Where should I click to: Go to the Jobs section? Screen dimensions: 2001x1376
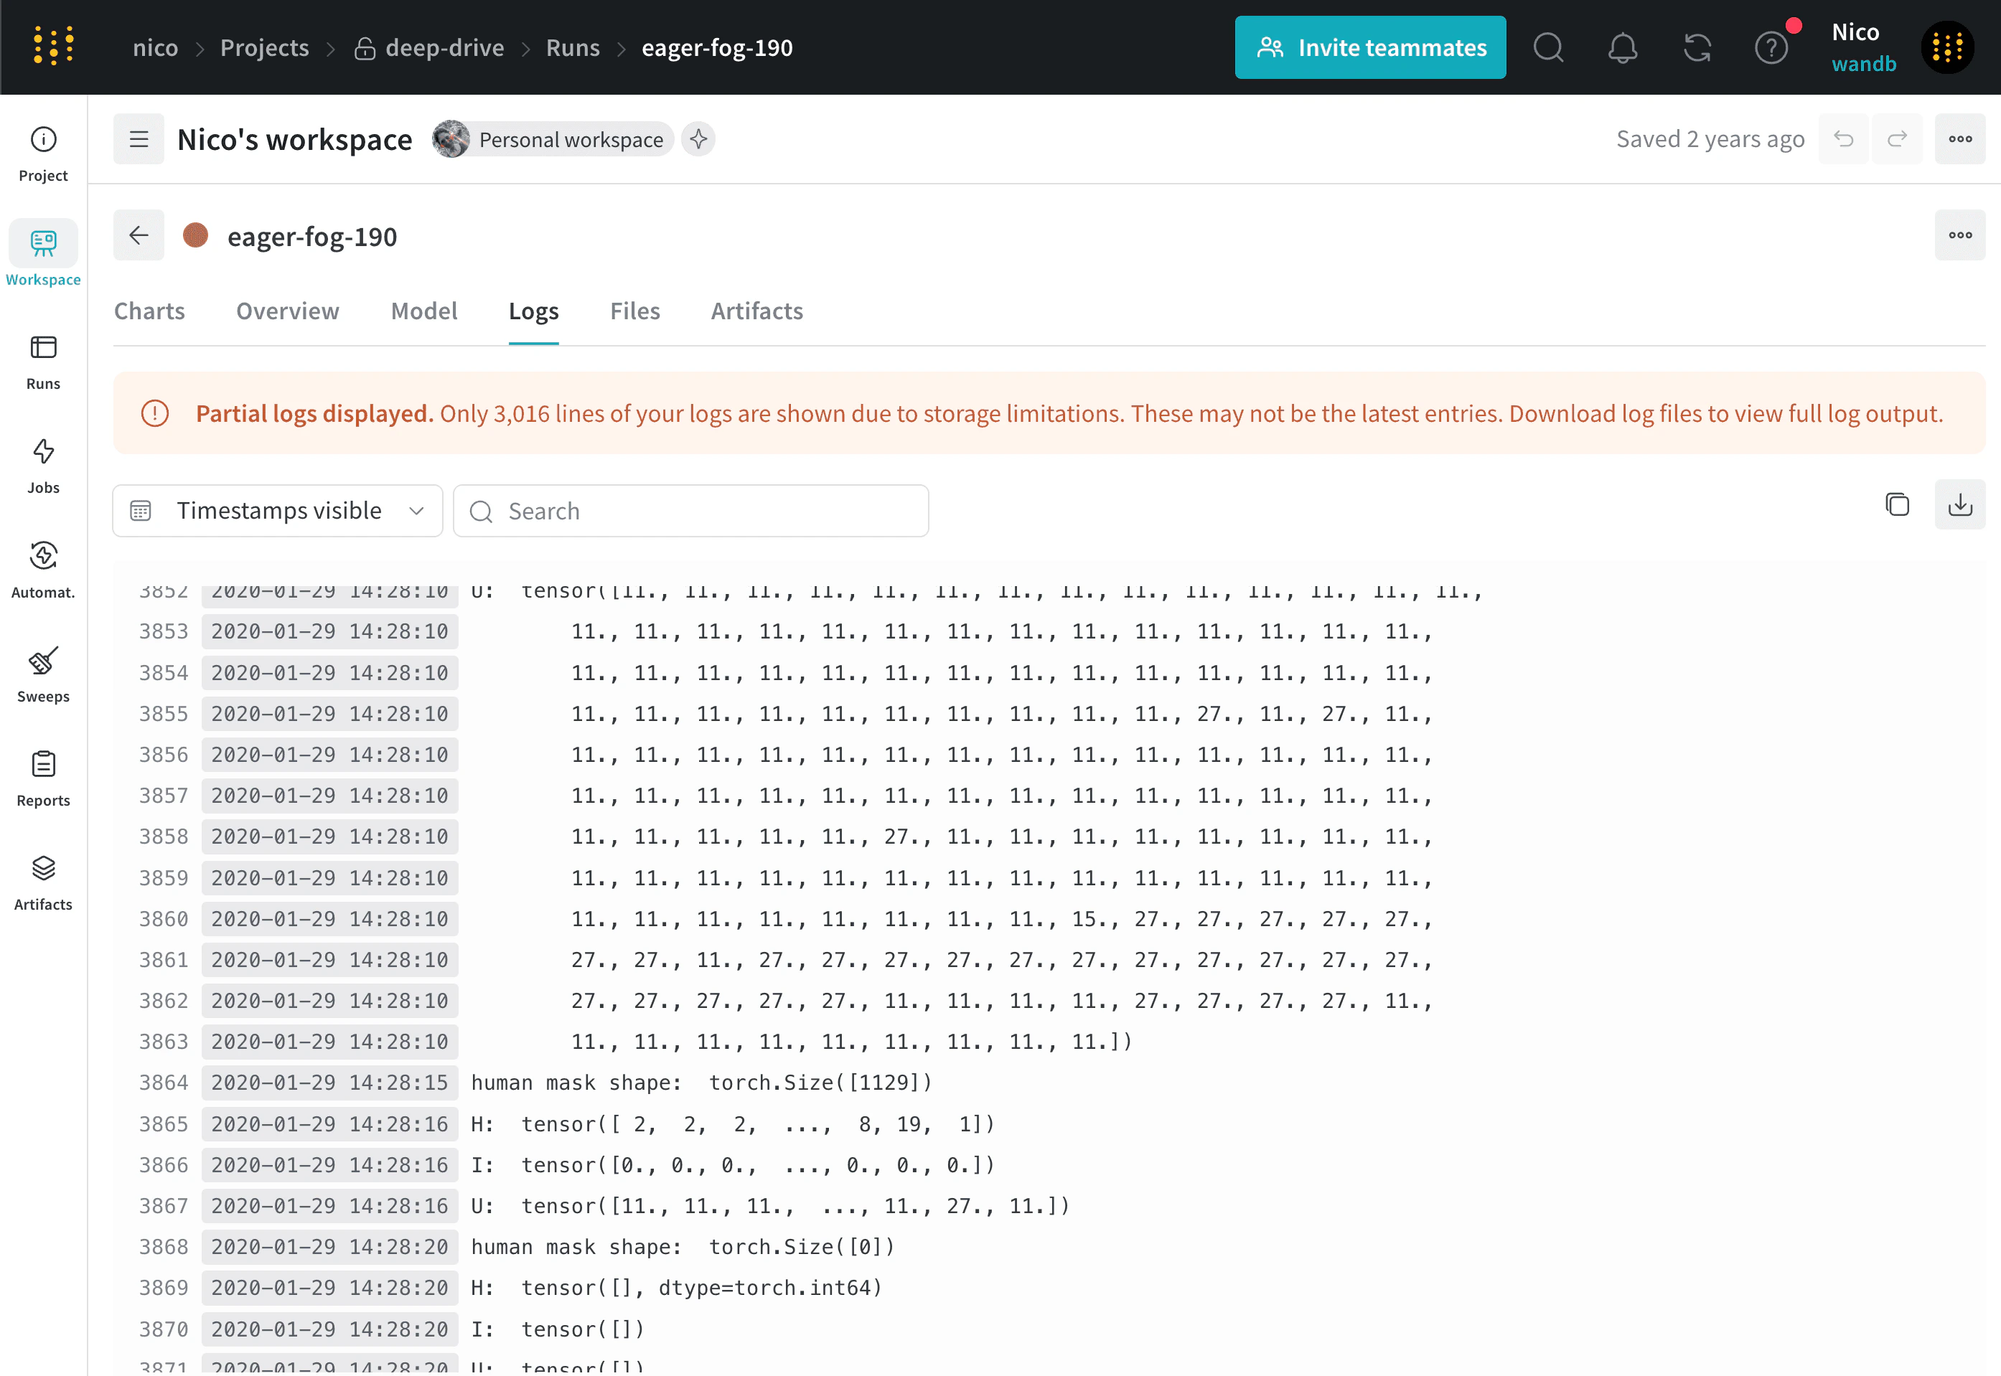tap(43, 466)
